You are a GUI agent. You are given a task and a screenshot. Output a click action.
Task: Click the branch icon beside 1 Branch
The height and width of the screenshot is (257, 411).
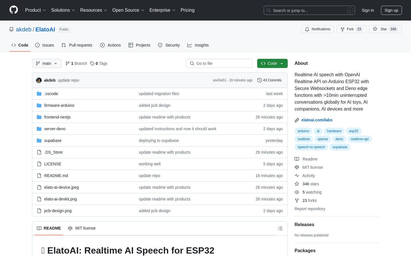68,63
